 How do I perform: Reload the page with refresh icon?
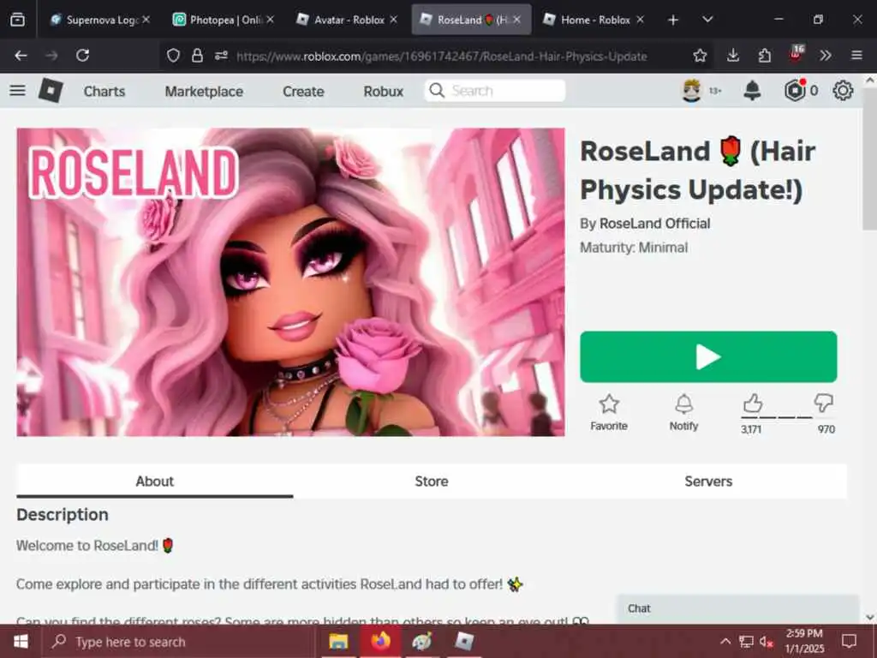coord(83,56)
